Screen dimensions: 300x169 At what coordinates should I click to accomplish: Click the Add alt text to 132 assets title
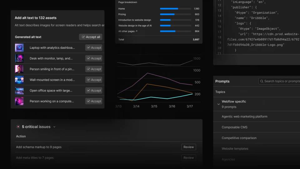coord(36,18)
